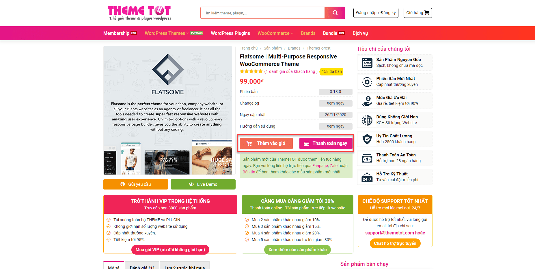The width and height of the screenshot is (535, 269).
Task: Click the shopping cart icon in header
Action: tap(427, 13)
